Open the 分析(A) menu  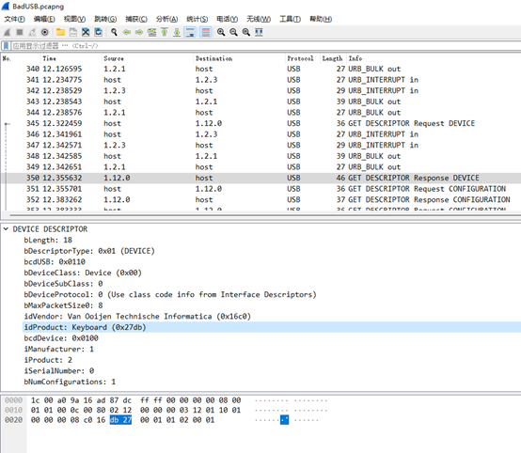[166, 19]
